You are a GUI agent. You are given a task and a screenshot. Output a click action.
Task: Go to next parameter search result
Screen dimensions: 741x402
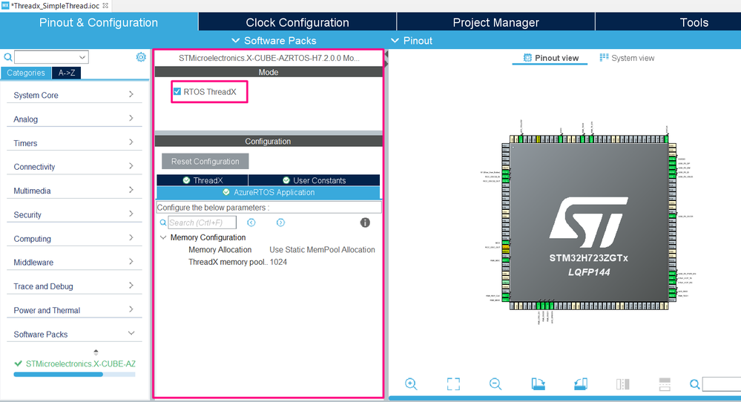[x=280, y=223]
